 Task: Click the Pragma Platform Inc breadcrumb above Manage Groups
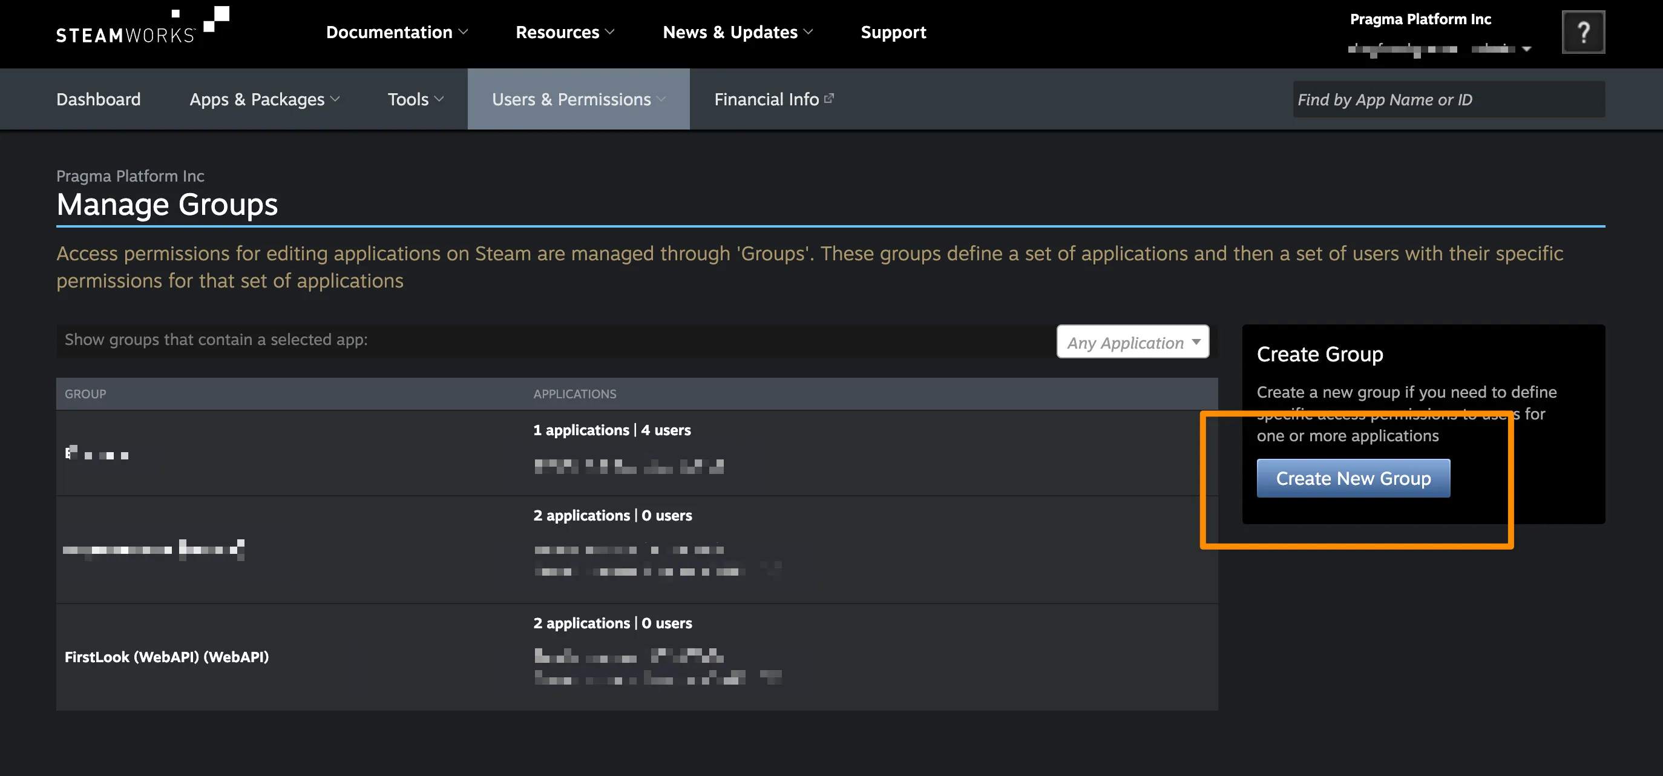pos(130,176)
